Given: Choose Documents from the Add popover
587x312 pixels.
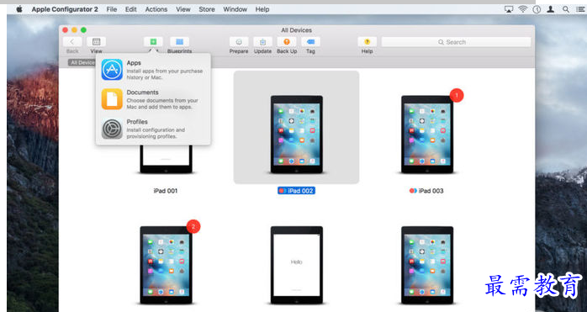Looking at the screenshot, I should coord(154,99).
